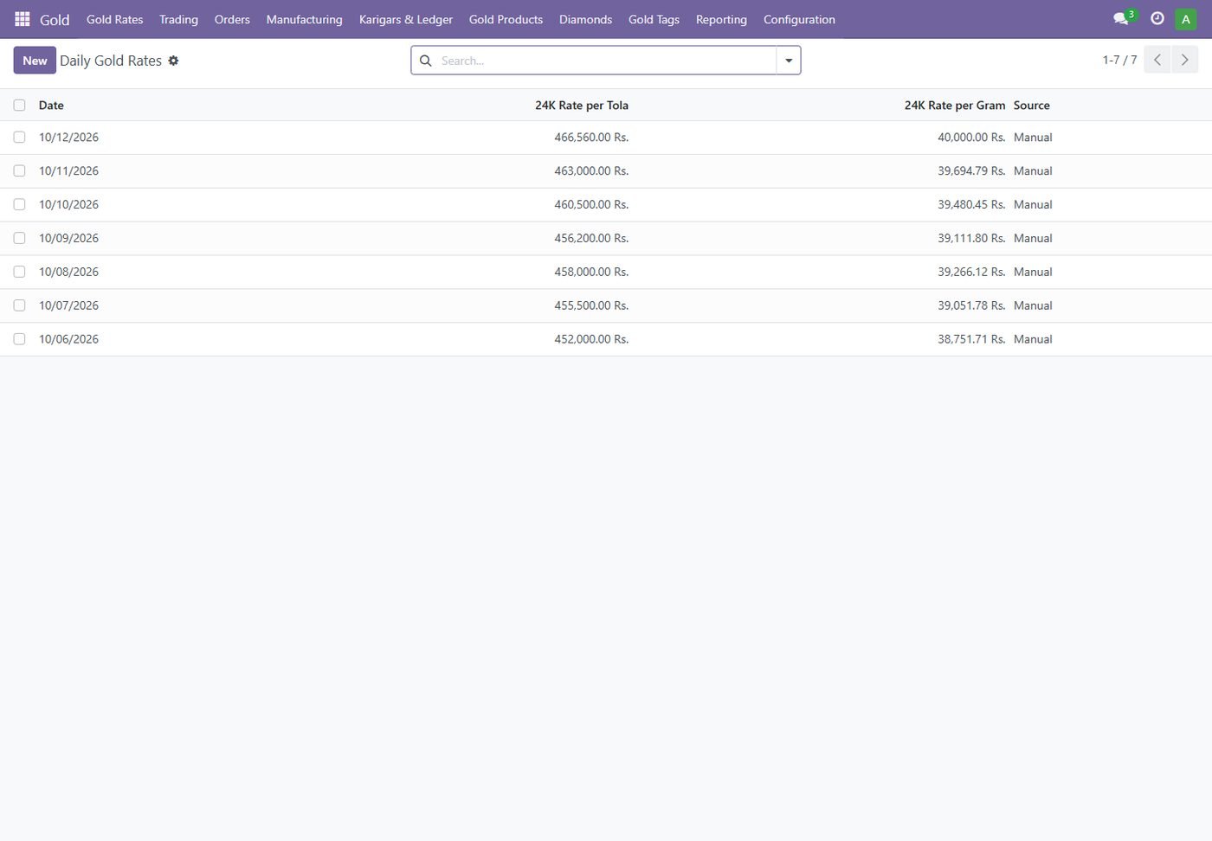Open the Gold Rates menu

[x=114, y=19]
